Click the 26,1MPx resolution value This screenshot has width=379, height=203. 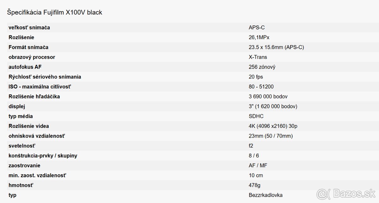[x=259, y=37]
